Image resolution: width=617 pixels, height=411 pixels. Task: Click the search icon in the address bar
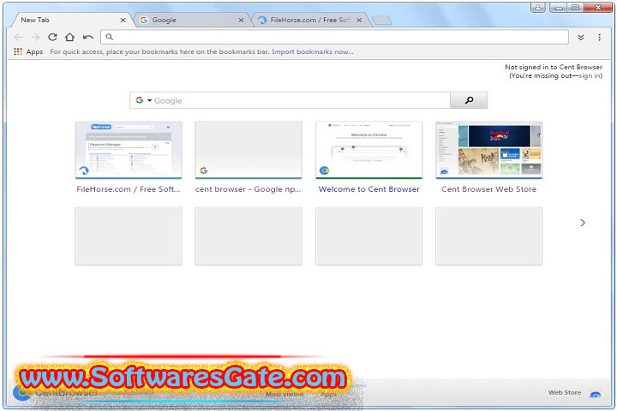pos(110,37)
